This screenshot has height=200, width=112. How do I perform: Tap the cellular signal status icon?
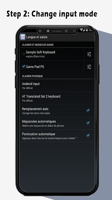point(84,30)
